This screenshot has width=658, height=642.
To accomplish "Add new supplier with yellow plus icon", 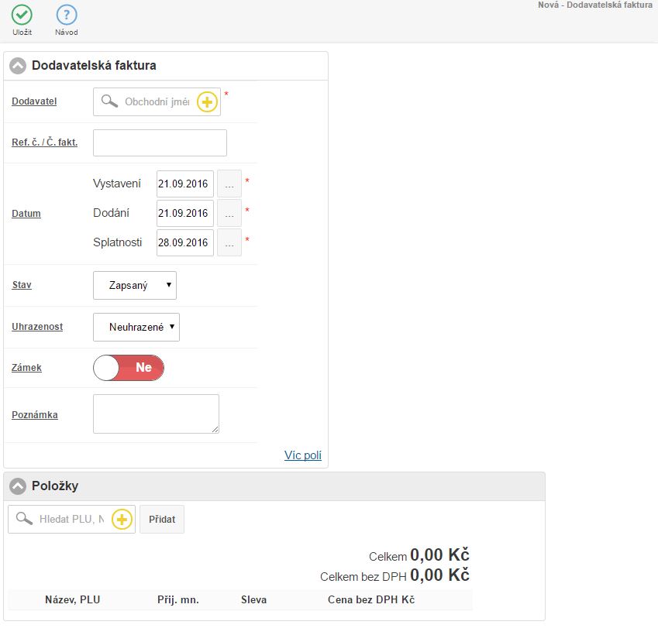I will [x=207, y=102].
